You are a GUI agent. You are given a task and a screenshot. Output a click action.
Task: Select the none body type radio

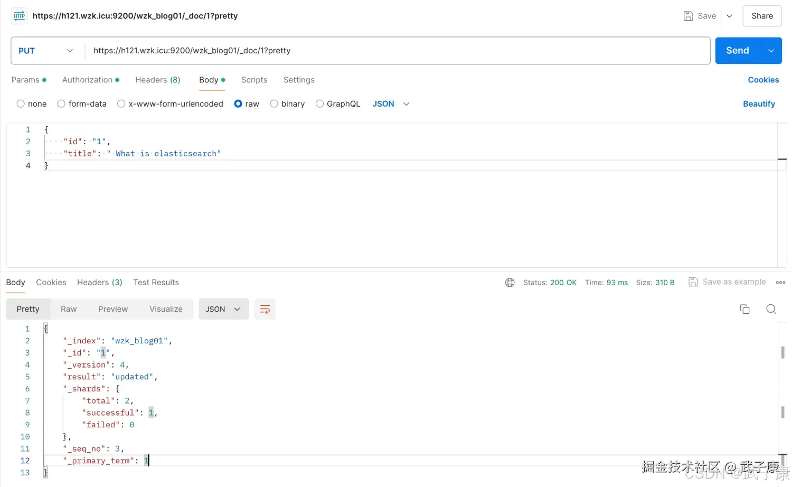tap(21, 104)
